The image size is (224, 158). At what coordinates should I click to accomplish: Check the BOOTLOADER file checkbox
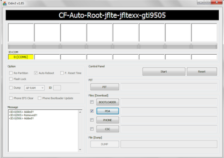[x=92, y=102]
